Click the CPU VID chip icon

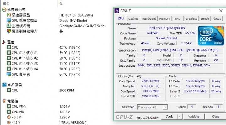pyautogui.click(x=9, y=112)
